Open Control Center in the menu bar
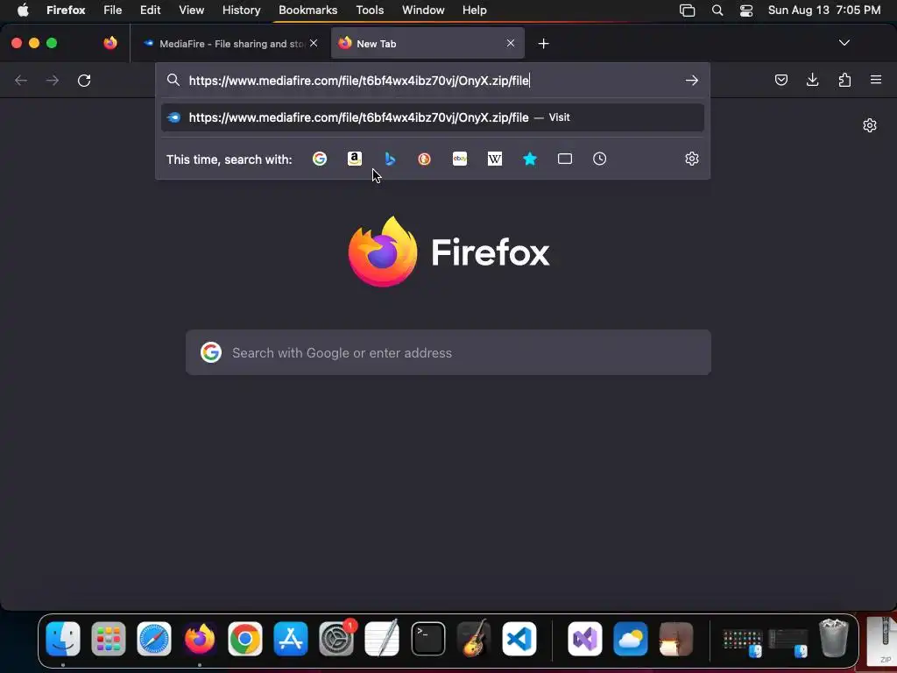Viewport: 897px width, 673px height. [746, 11]
